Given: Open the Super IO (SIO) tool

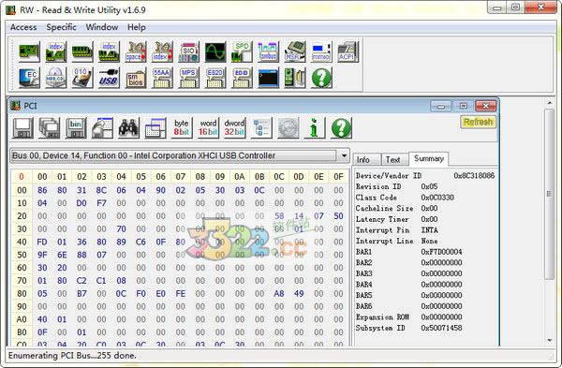Looking at the screenshot, I should (188, 52).
